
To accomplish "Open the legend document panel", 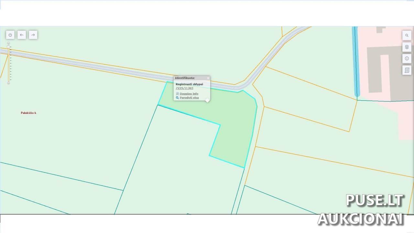I will coord(407,70).
